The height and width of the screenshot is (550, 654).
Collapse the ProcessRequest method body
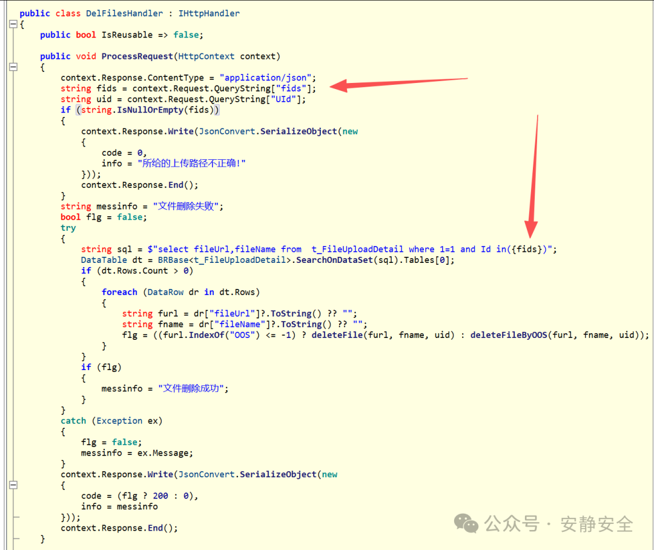[13, 67]
